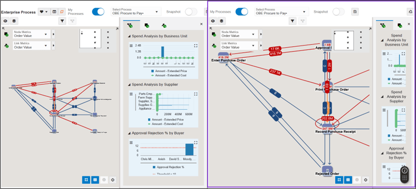This screenshot has height=189, width=416.
Task: Click crosshair center button in left canvas
Action: (x=113, y=180)
